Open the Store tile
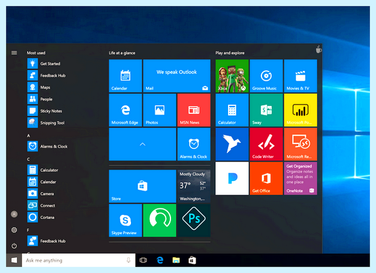This screenshot has width=376, height=273. pyautogui.click(x=143, y=186)
